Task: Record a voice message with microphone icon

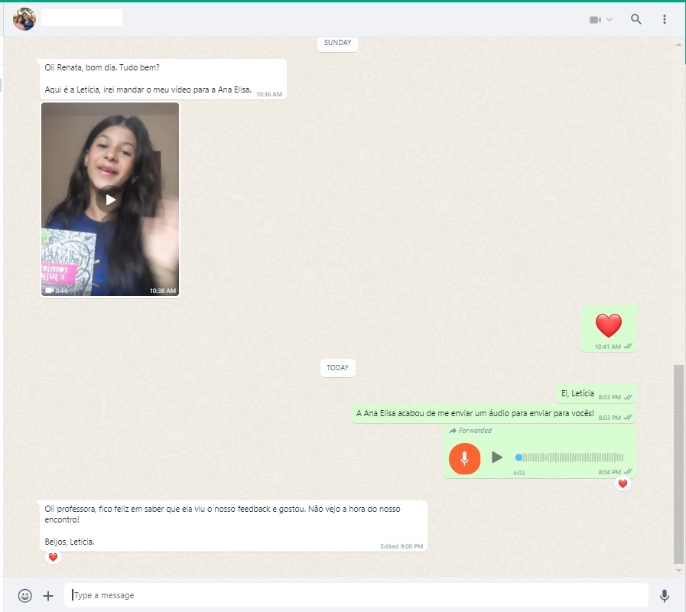Action: point(664,595)
